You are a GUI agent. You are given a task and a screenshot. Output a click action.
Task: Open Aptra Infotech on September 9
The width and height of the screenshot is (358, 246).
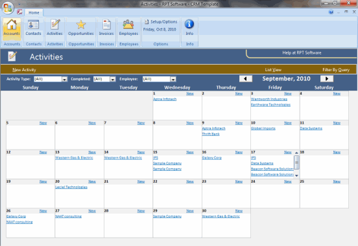214,128
